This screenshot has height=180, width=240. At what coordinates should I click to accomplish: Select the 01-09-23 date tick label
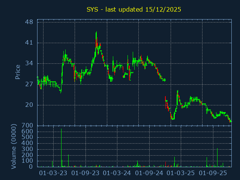[x=85, y=173]
